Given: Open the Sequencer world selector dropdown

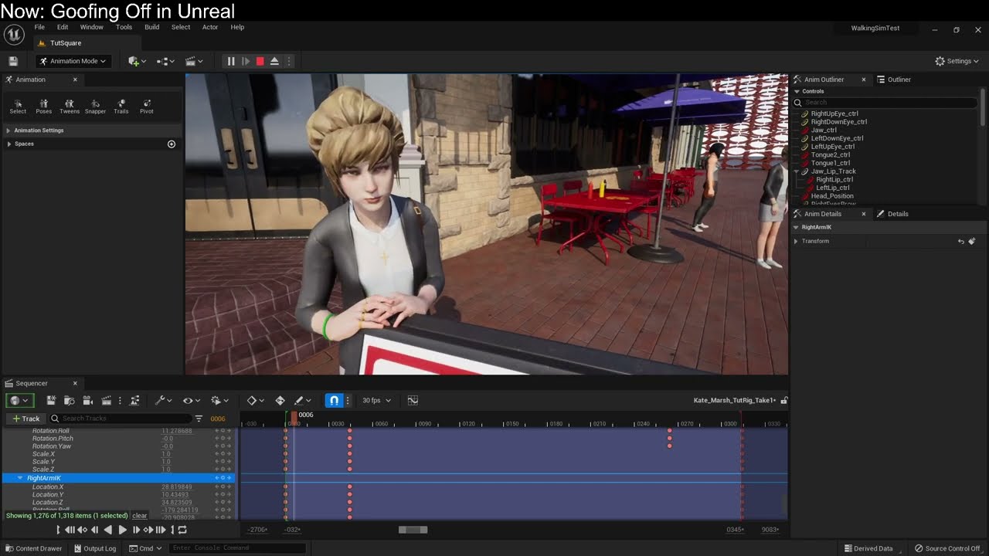Looking at the screenshot, I should click(19, 400).
